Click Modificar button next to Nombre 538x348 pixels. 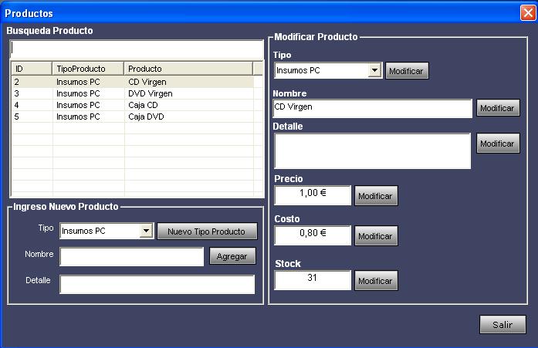(498, 108)
